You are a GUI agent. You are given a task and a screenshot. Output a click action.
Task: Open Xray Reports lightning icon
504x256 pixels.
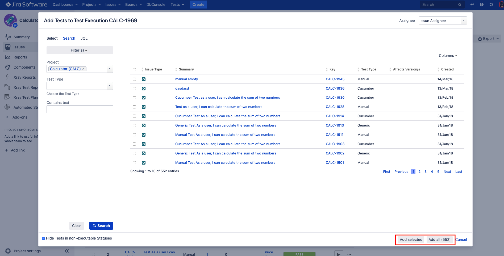(7, 77)
